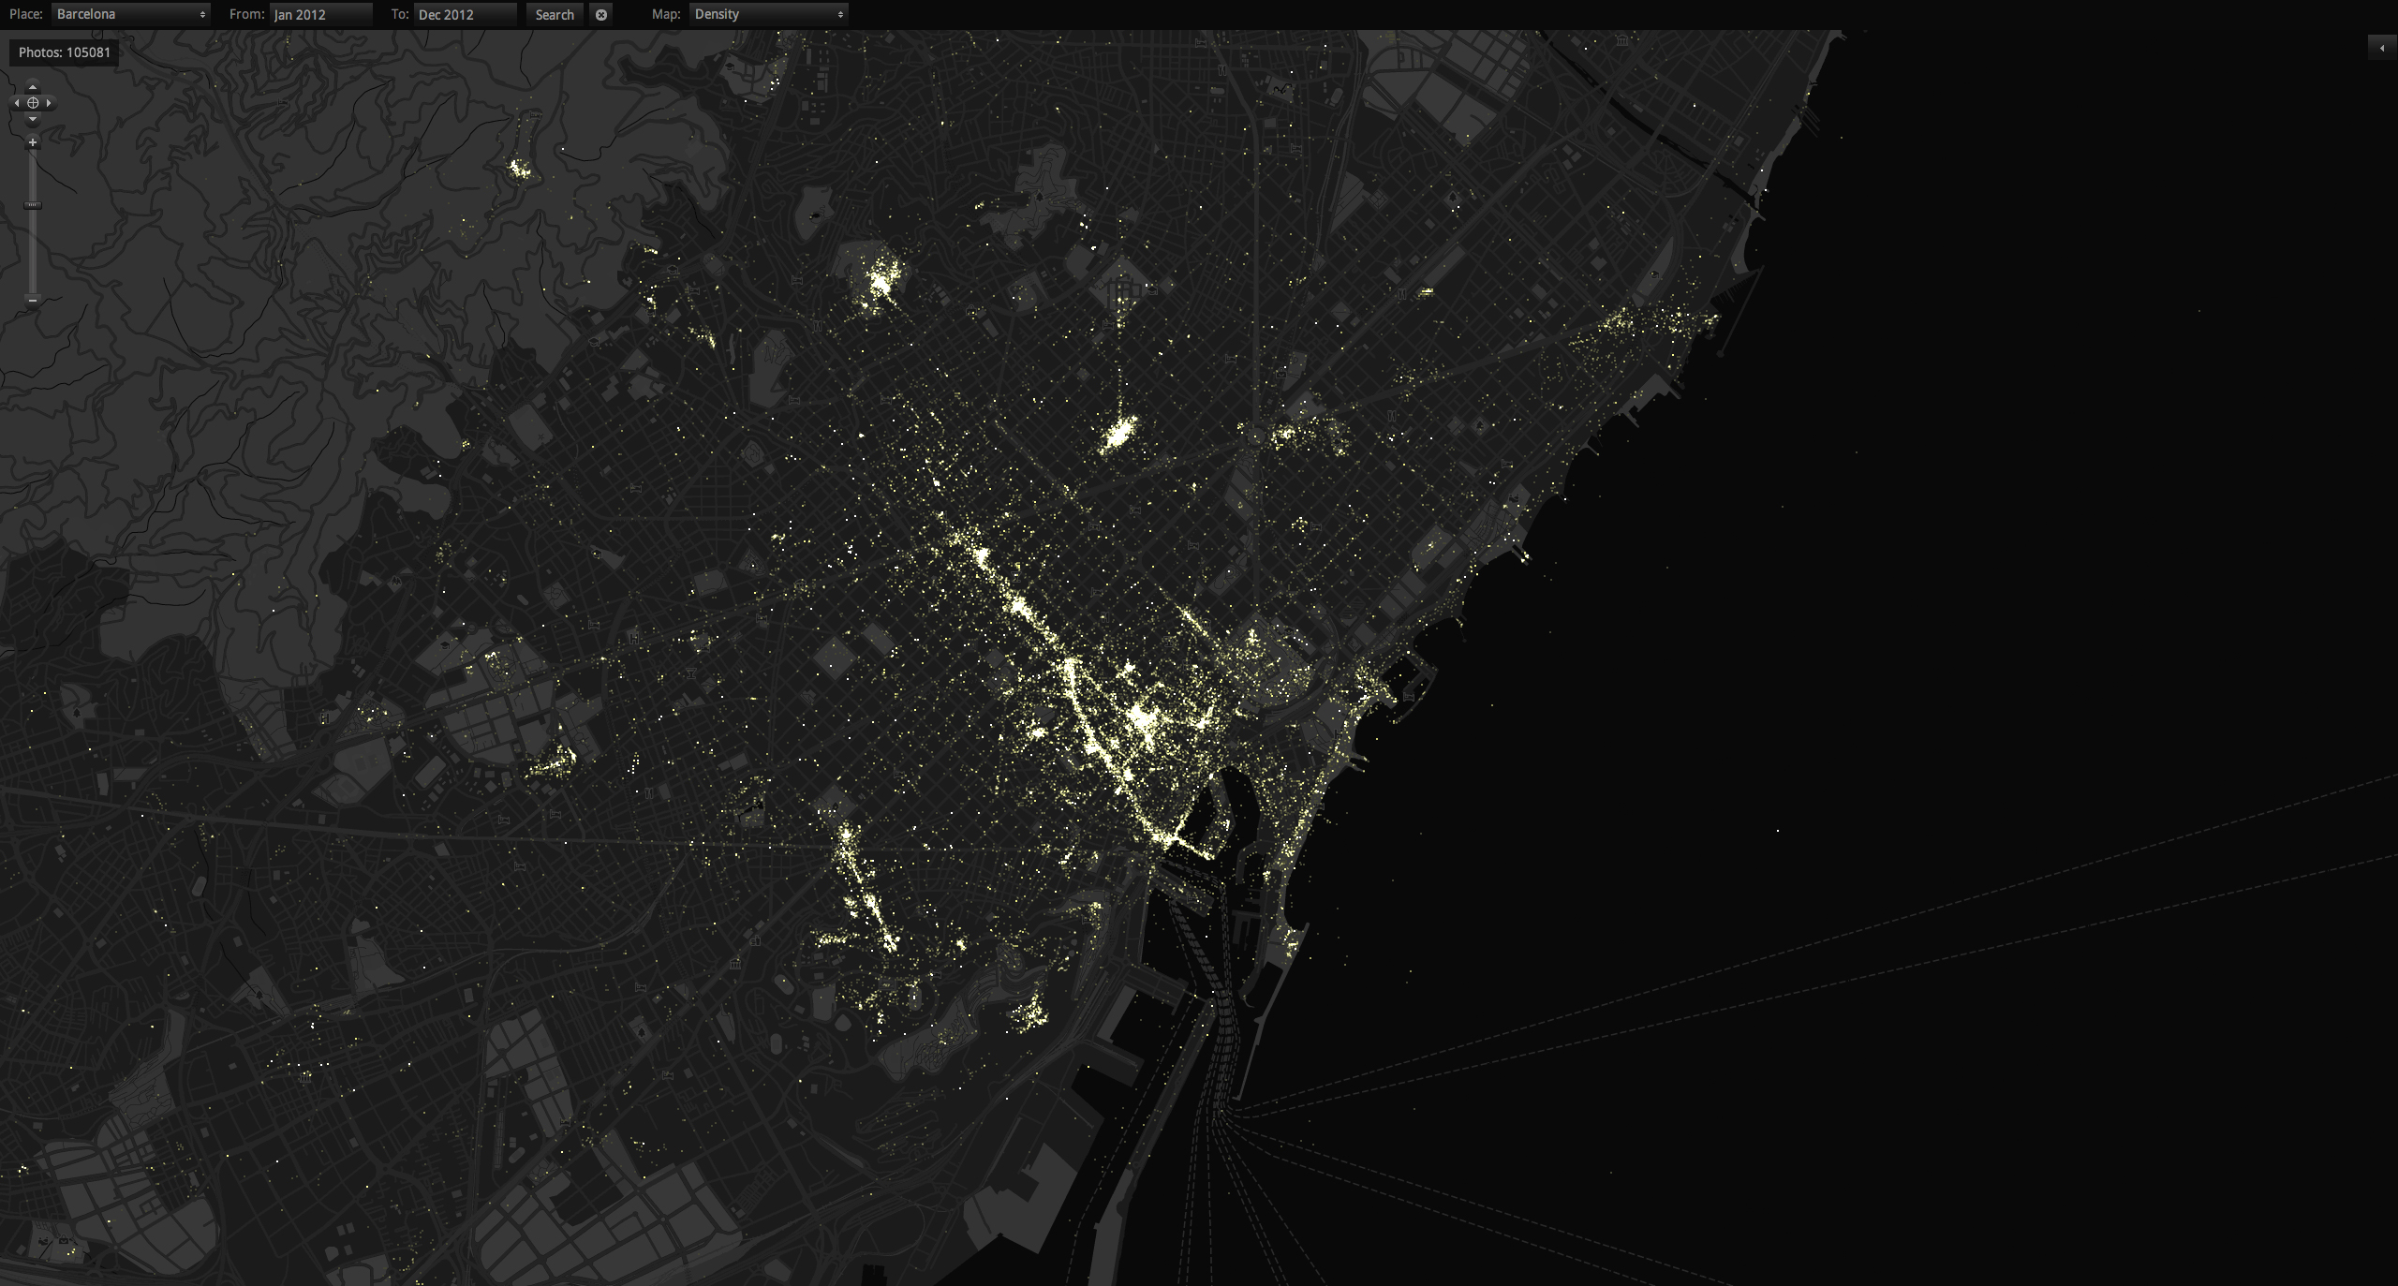This screenshot has height=1286, width=2398.
Task: Zoom in with the plus icon
Action: (x=33, y=142)
